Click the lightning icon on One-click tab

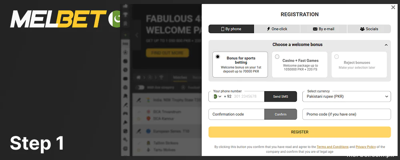(x=268, y=29)
